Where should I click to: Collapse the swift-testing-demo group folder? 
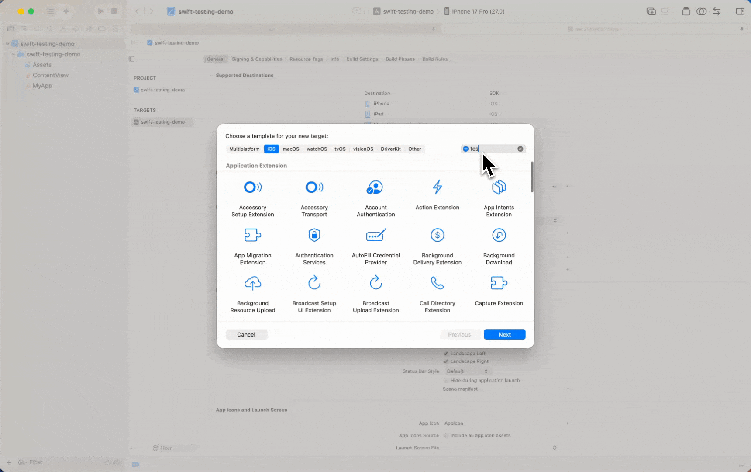click(14, 54)
